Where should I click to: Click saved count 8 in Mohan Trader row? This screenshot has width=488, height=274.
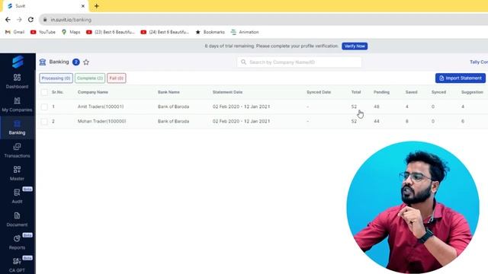tap(406, 121)
